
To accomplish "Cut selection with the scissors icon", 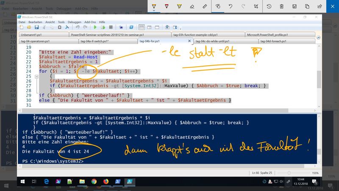I will pyautogui.click(x=44, y=27).
